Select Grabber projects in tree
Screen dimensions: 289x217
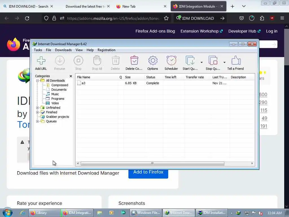point(57,117)
